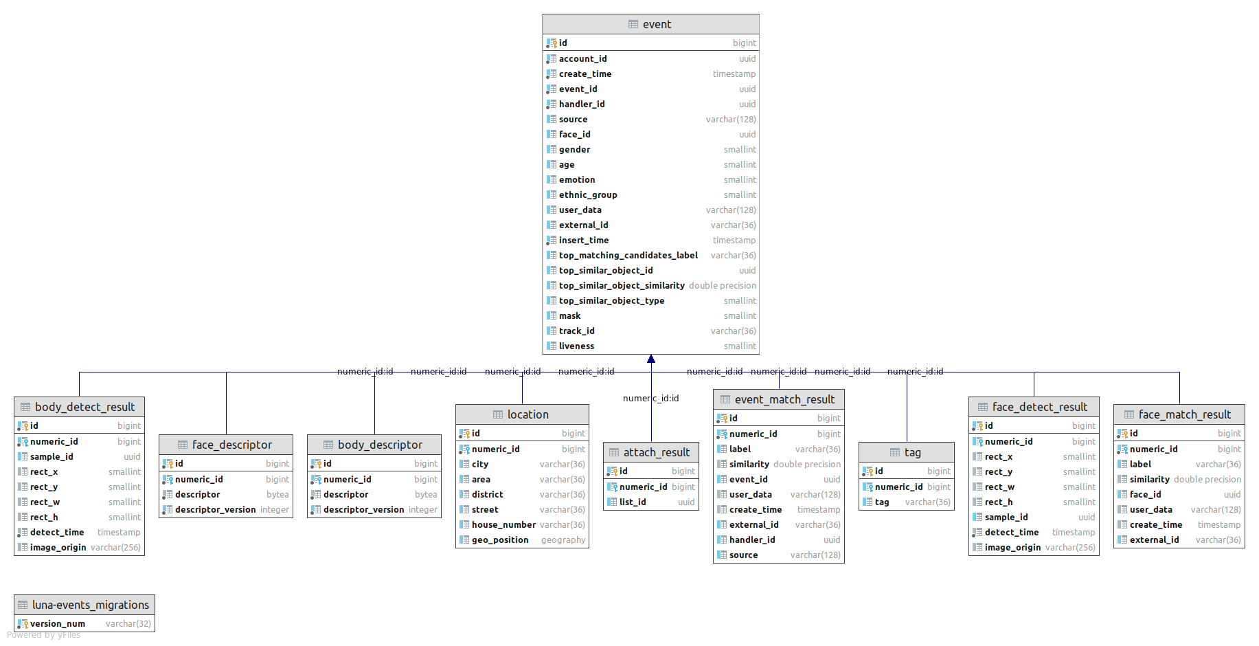Click the foreign key icon of numeric_id in tag
This screenshot has height=646, width=1259.
[x=867, y=487]
